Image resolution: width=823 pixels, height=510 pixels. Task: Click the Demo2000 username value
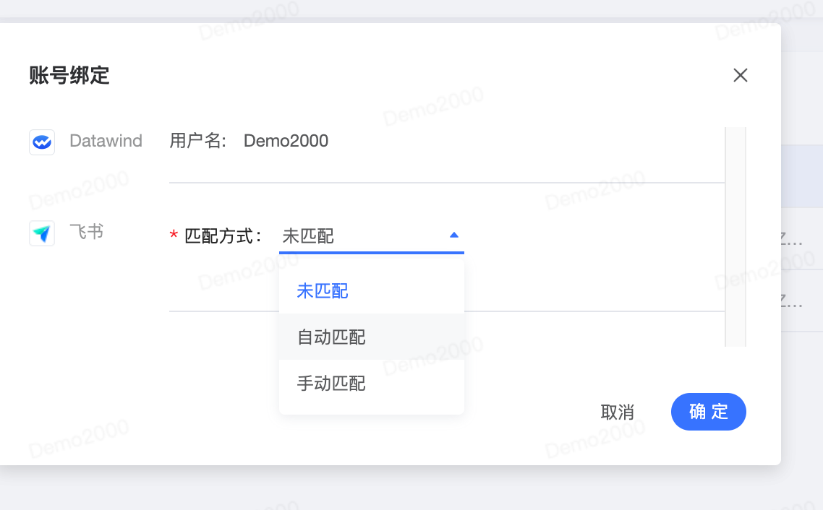point(286,141)
